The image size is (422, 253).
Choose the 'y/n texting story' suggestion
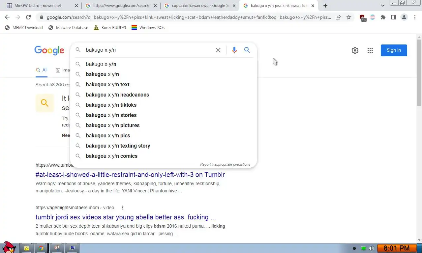pyautogui.click(x=164, y=146)
